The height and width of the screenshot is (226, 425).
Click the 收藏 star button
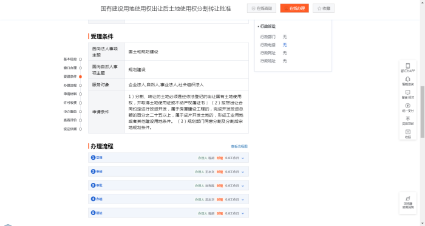(324, 8)
